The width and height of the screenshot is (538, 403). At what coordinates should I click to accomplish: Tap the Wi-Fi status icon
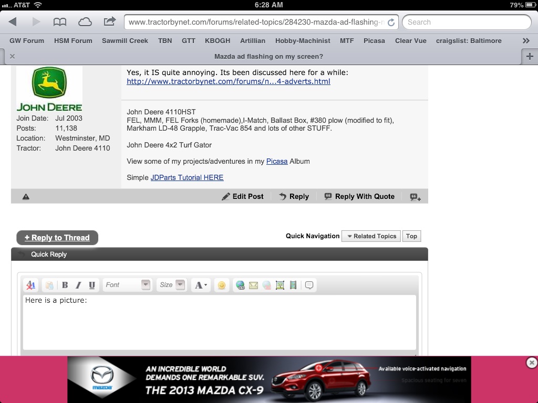click(x=38, y=5)
